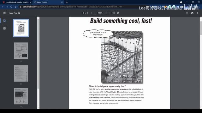Open page 4 thumbnail

tap(21, 96)
